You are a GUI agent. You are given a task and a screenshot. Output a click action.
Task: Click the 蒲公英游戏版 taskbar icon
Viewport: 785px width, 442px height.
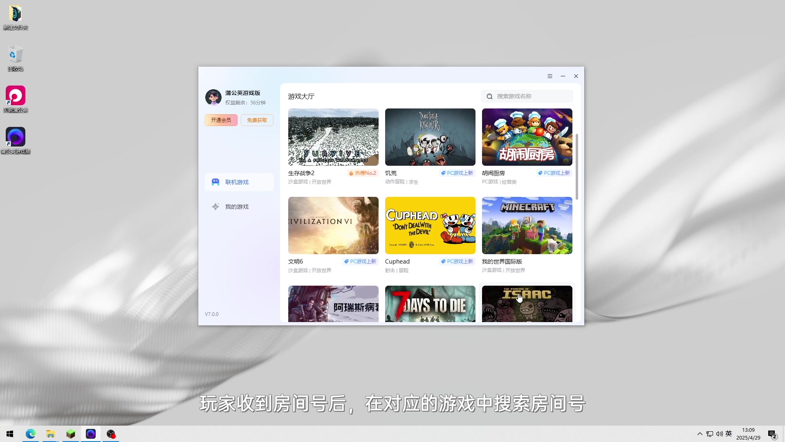tap(91, 434)
